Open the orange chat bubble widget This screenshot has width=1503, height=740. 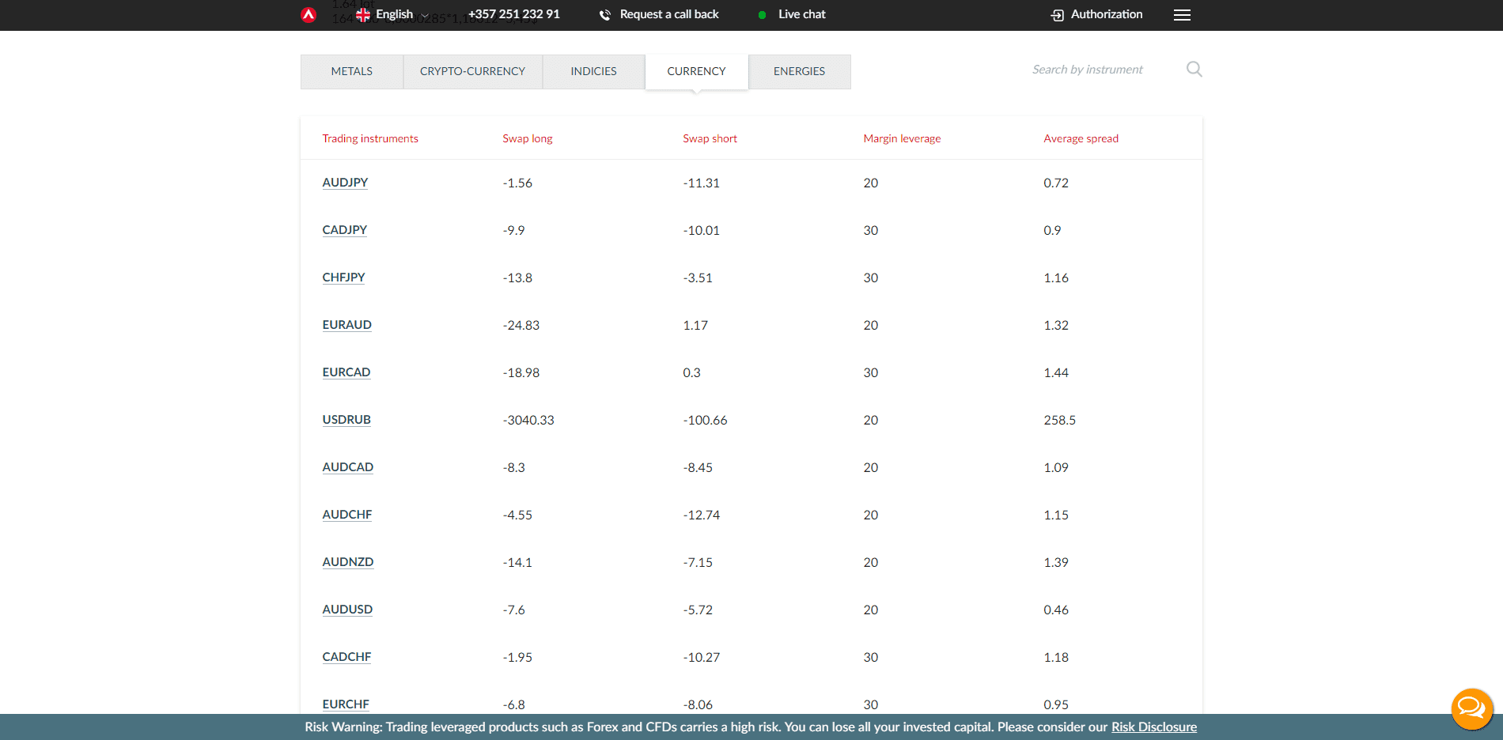coord(1471,708)
